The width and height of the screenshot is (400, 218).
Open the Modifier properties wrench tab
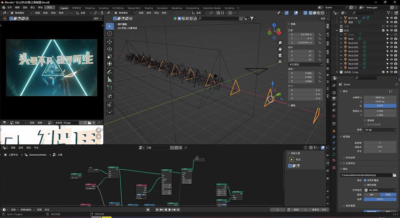tap(334, 137)
